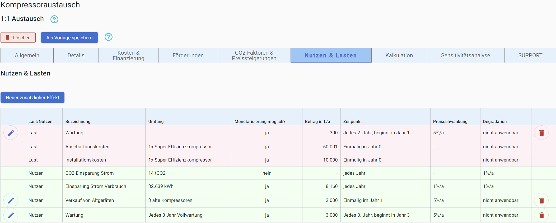The width and height of the screenshot is (556, 223).
Task: Delete the Verkauf von Altgeräten row
Action: click(541, 200)
